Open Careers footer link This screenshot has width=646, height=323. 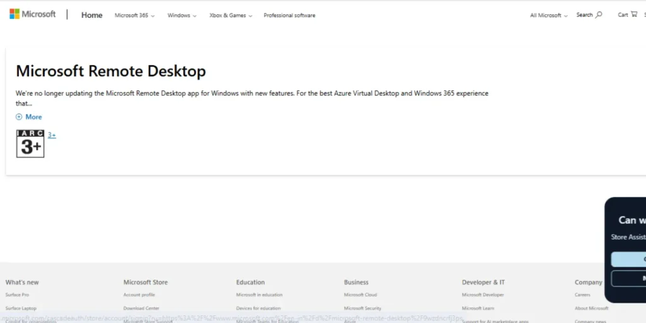point(582,295)
